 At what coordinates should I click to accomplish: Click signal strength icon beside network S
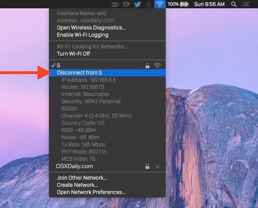click(157, 66)
